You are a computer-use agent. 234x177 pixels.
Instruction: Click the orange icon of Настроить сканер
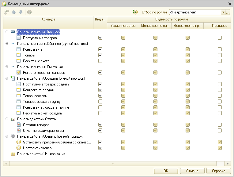coord(18,148)
